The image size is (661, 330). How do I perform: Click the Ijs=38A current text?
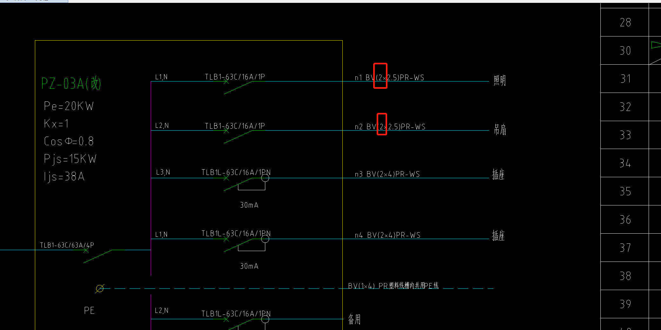64,177
